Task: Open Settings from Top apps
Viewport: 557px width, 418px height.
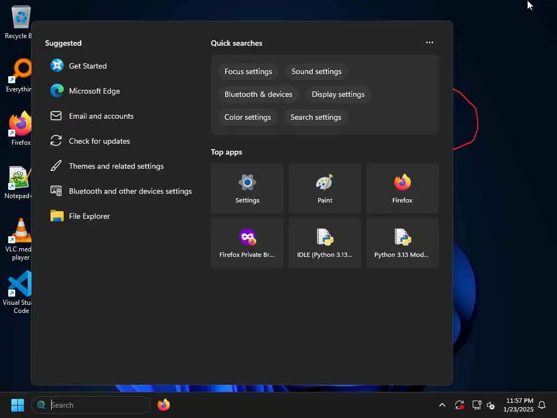Action: [247, 188]
